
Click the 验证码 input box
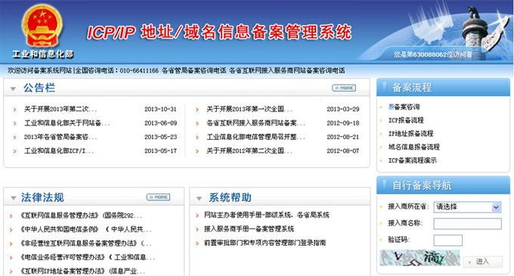point(447,240)
